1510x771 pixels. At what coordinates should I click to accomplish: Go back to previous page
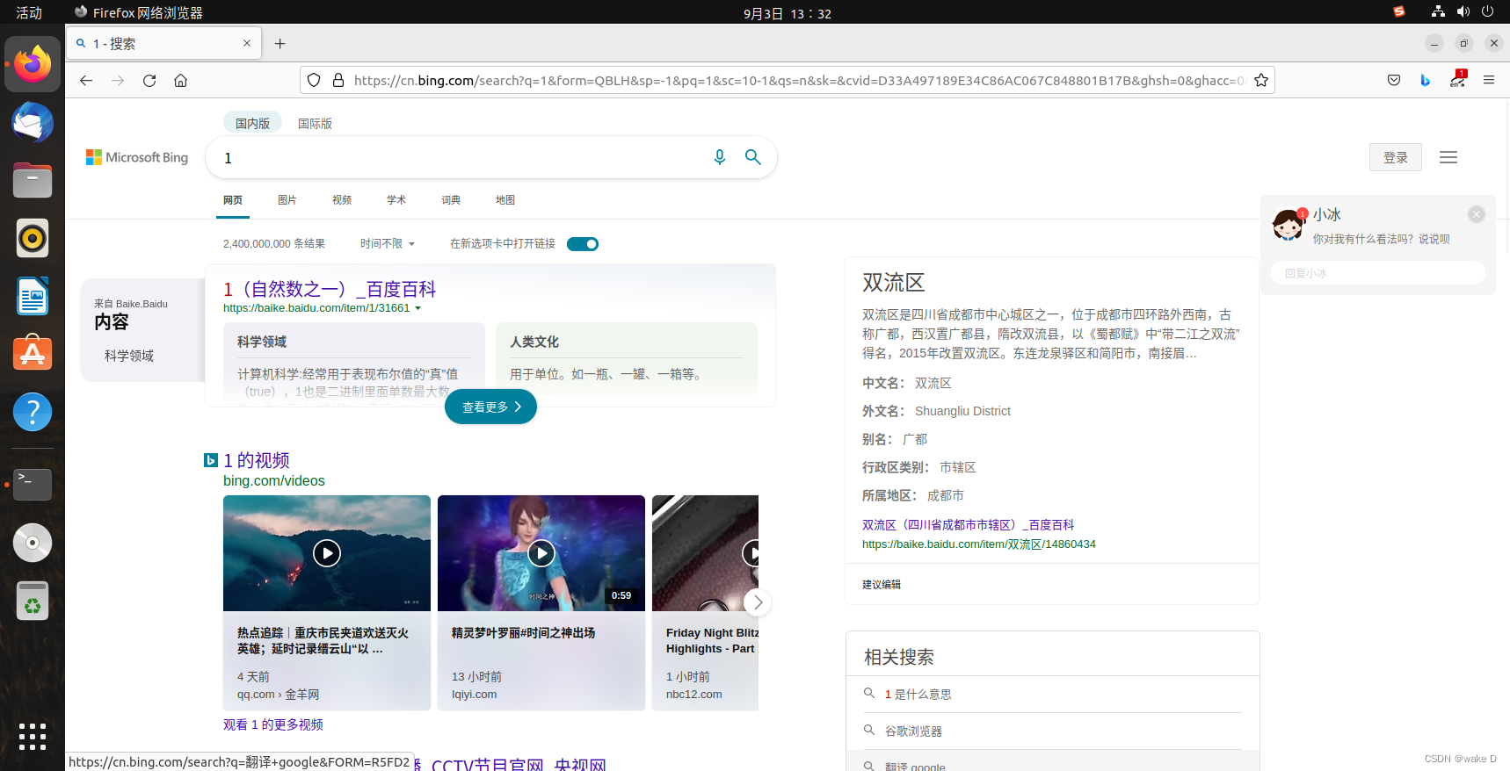[86, 81]
